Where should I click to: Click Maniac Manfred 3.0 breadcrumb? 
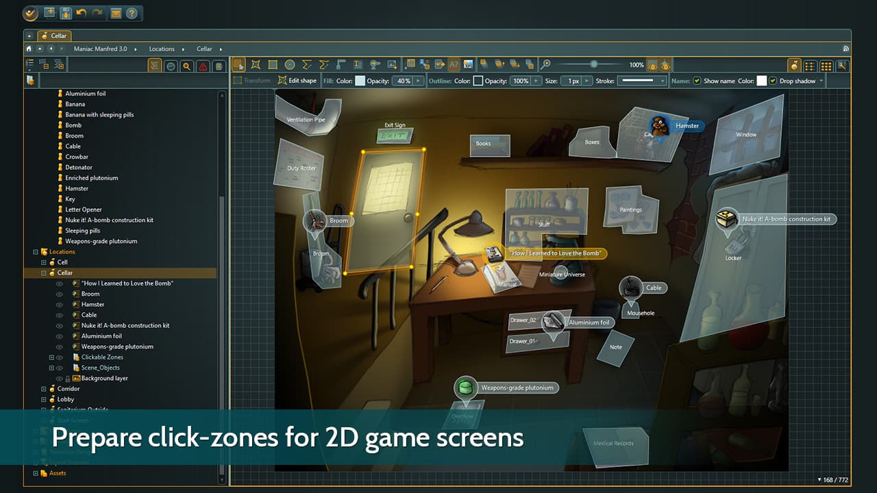[x=99, y=49]
